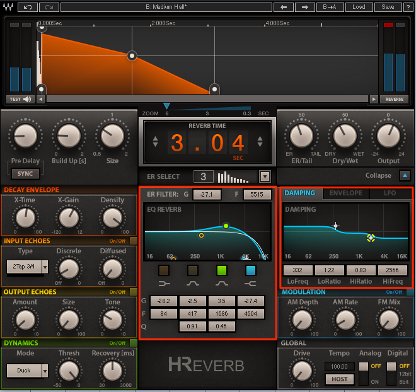Click the white cross damping low node

(335, 226)
